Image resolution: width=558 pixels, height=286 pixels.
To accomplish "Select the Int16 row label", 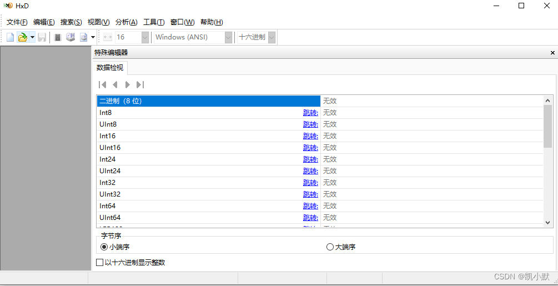I will click(108, 136).
